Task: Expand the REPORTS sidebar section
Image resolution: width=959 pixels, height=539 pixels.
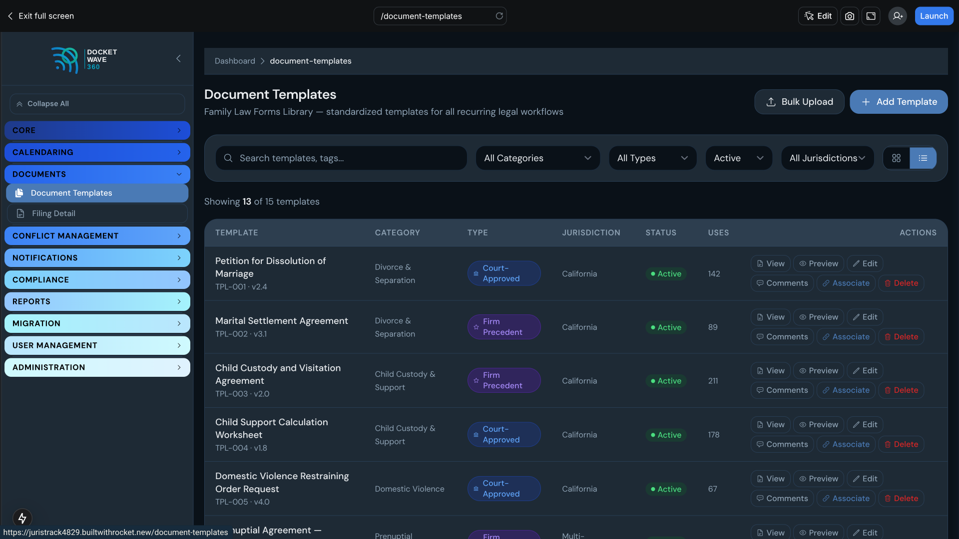Action: 97,301
